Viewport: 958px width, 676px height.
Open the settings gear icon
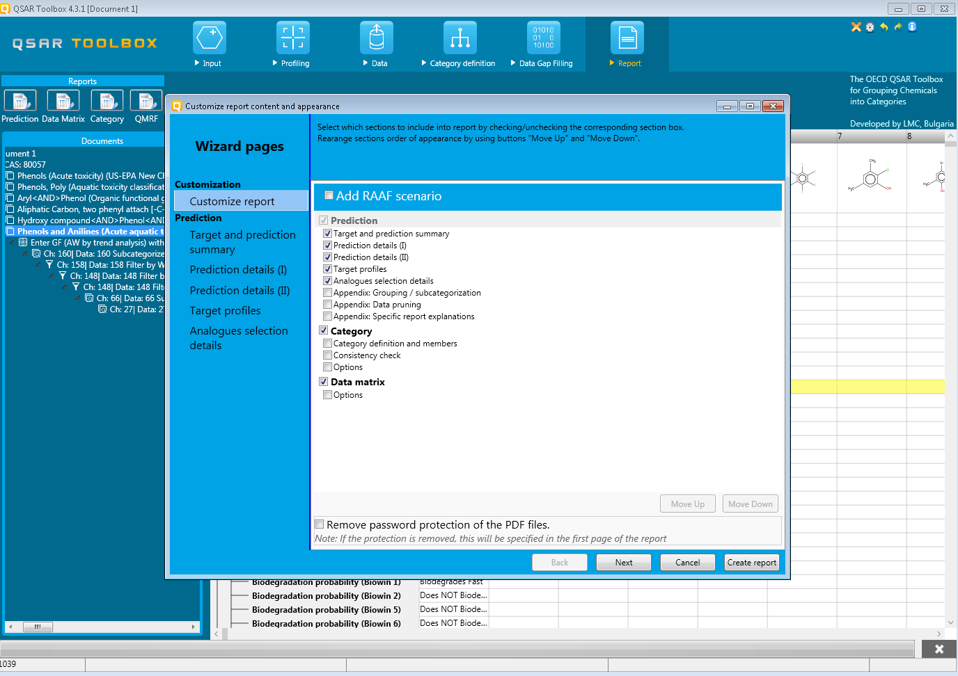coord(870,27)
